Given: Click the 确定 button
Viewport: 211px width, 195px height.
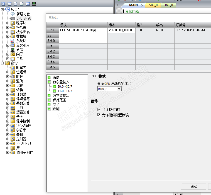Looking at the screenshot, I should coord(193,186).
